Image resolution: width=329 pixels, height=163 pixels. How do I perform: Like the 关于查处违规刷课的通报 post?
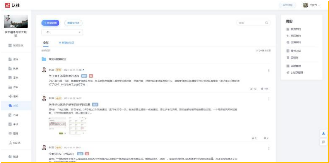coord(253,89)
